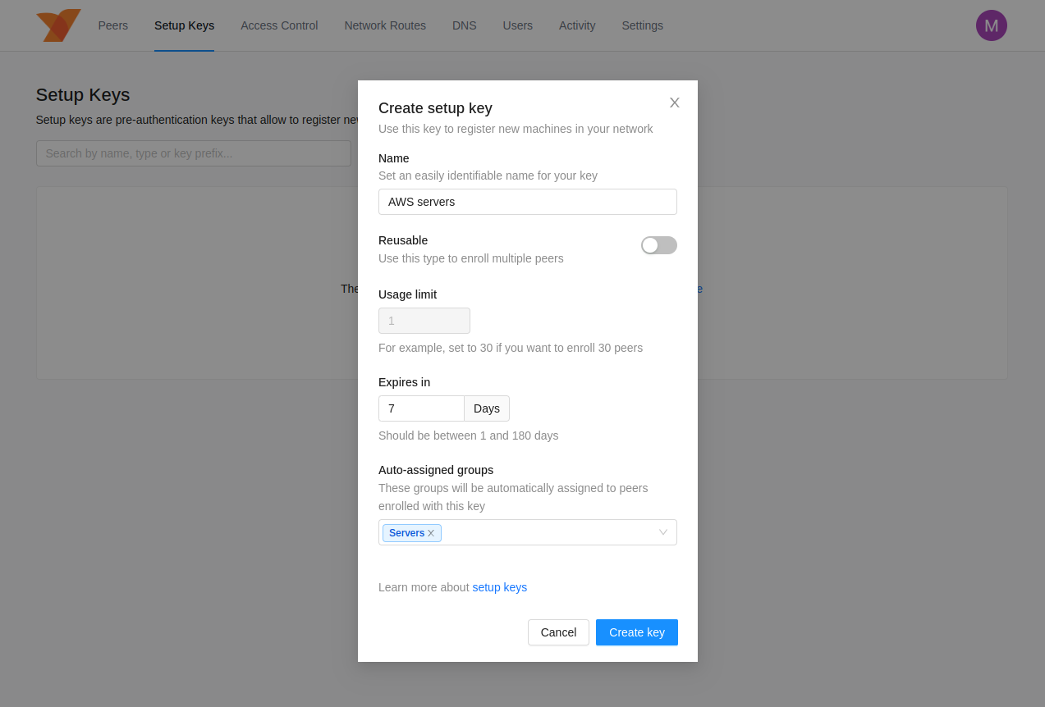Edit the key Name input field
Screen dimensions: 1045x707
tap(527, 202)
